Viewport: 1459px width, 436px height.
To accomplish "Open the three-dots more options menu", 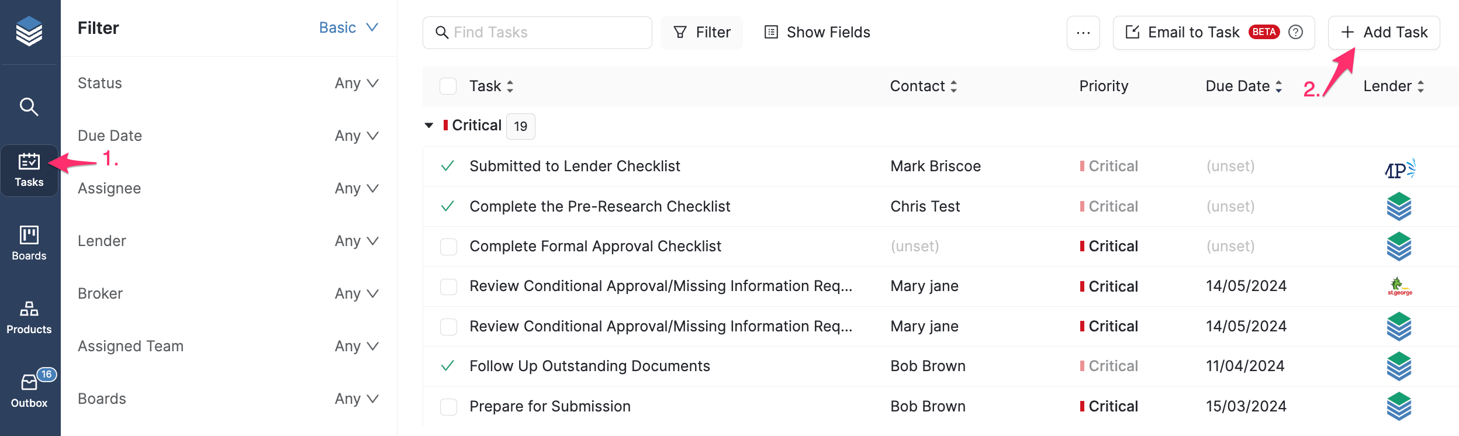I will [1083, 33].
